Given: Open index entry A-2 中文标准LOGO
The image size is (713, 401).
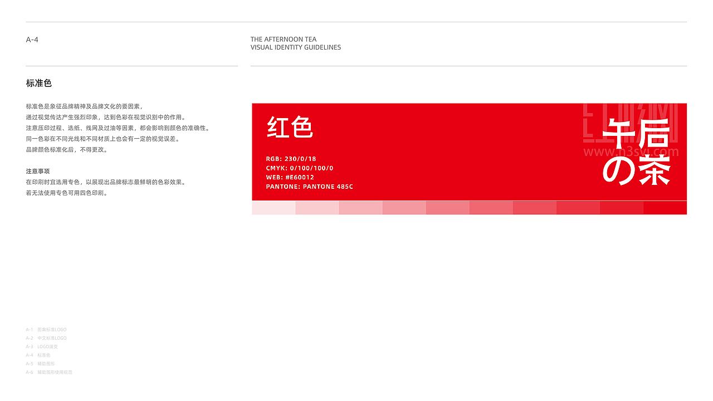Looking at the screenshot, I should pos(46,338).
